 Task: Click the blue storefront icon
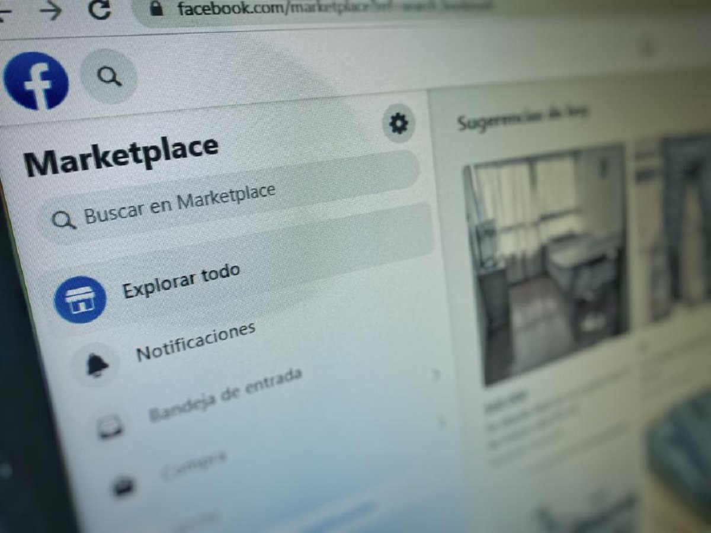[80, 299]
